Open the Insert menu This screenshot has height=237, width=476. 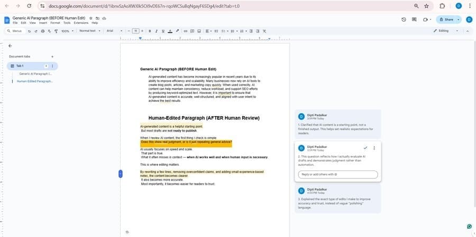pos(43,23)
